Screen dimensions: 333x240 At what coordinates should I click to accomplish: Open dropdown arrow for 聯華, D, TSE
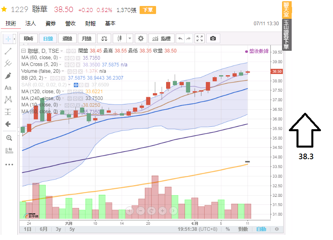(x=62, y=51)
